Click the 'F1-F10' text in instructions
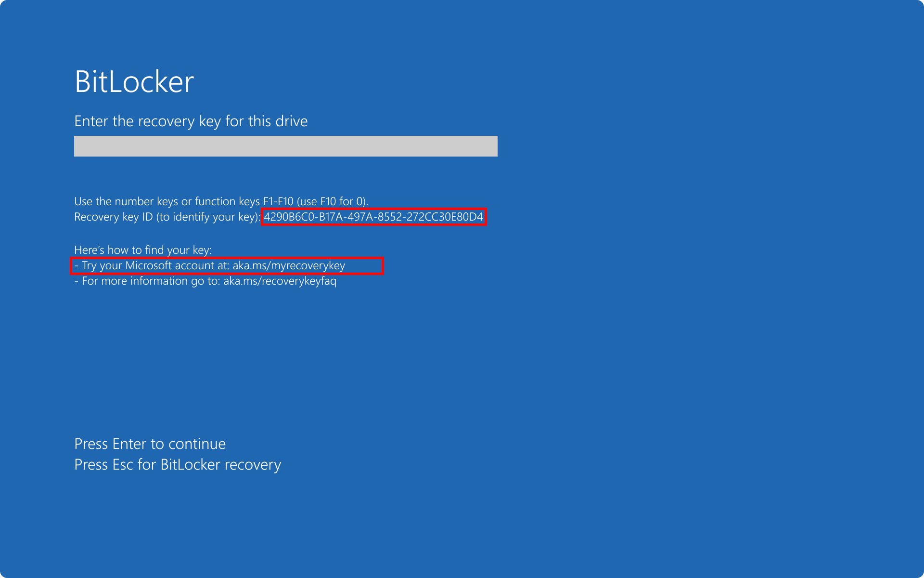The image size is (924, 578). coord(278,201)
